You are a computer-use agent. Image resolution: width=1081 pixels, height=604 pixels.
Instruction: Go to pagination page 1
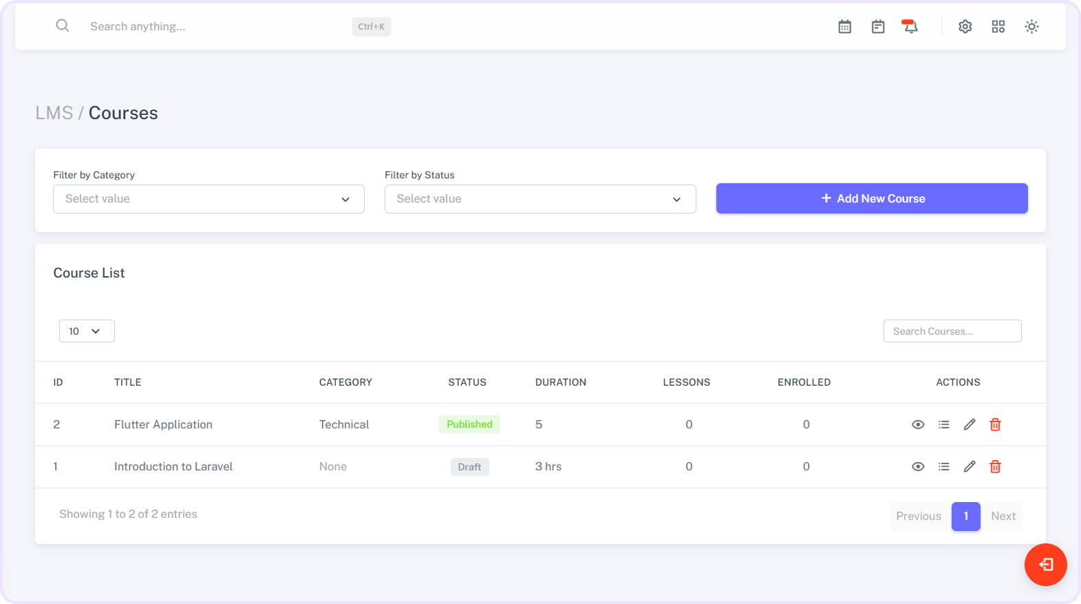[965, 517]
